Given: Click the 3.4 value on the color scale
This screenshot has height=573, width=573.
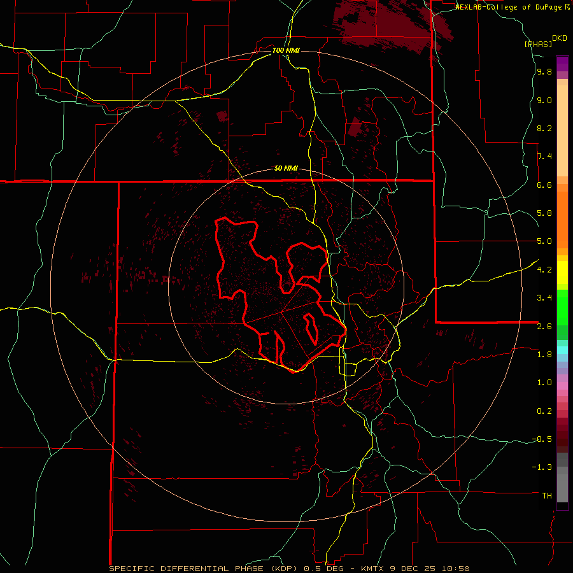Looking at the screenshot, I should (x=544, y=298).
